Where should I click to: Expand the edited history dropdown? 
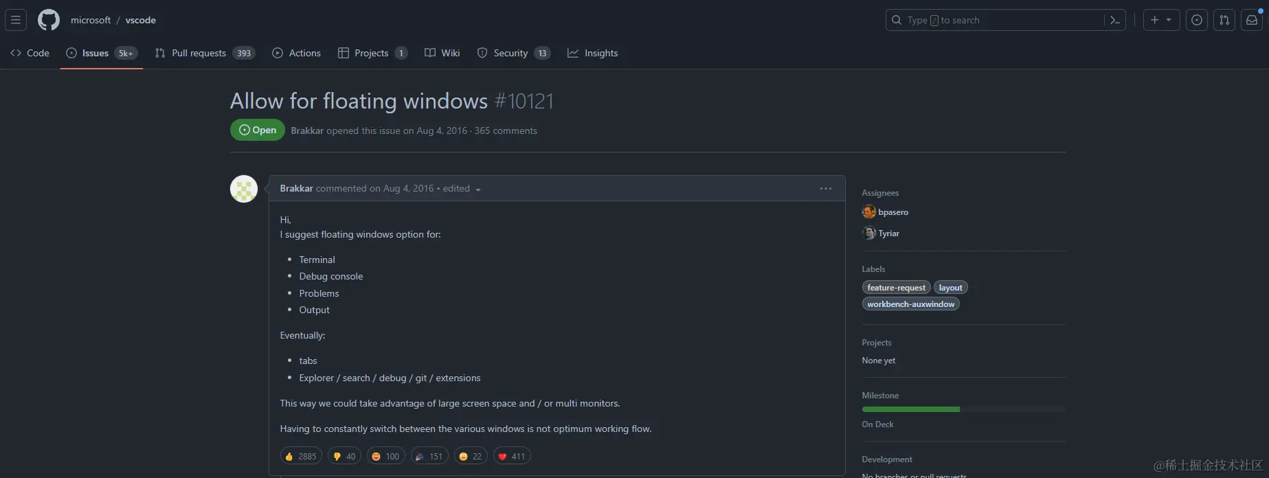click(x=462, y=188)
